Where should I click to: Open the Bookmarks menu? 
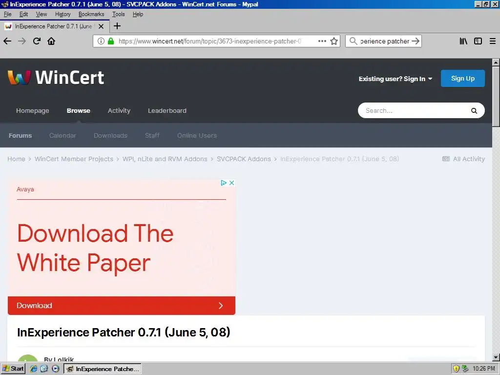point(91,14)
